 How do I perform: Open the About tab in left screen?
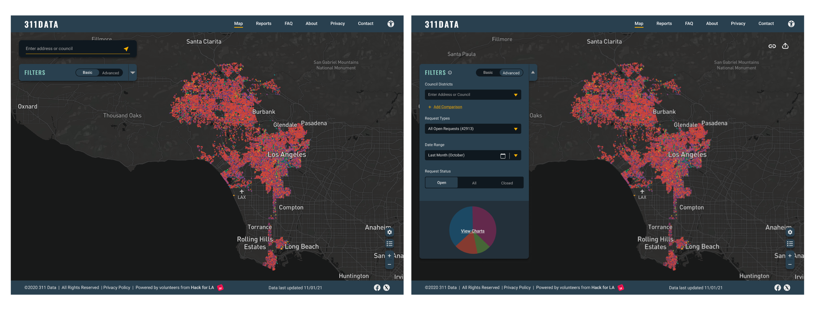[x=311, y=23]
